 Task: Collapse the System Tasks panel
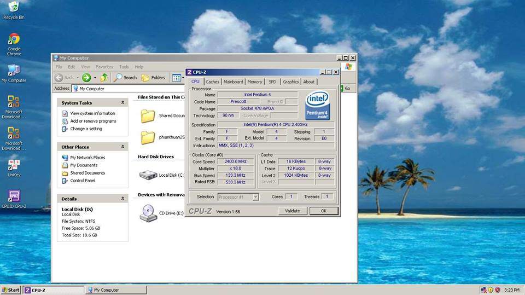(122, 103)
